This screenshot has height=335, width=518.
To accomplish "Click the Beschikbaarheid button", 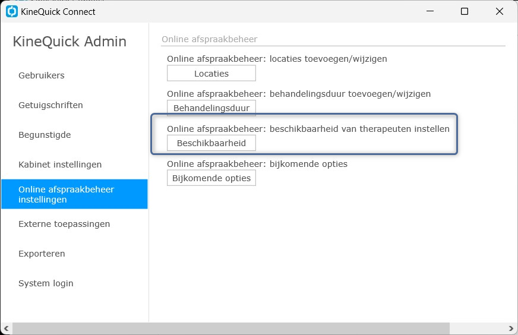I will tap(211, 143).
